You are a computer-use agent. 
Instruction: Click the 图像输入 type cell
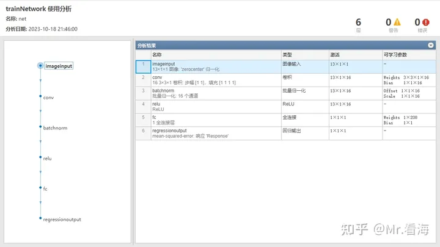pos(306,66)
